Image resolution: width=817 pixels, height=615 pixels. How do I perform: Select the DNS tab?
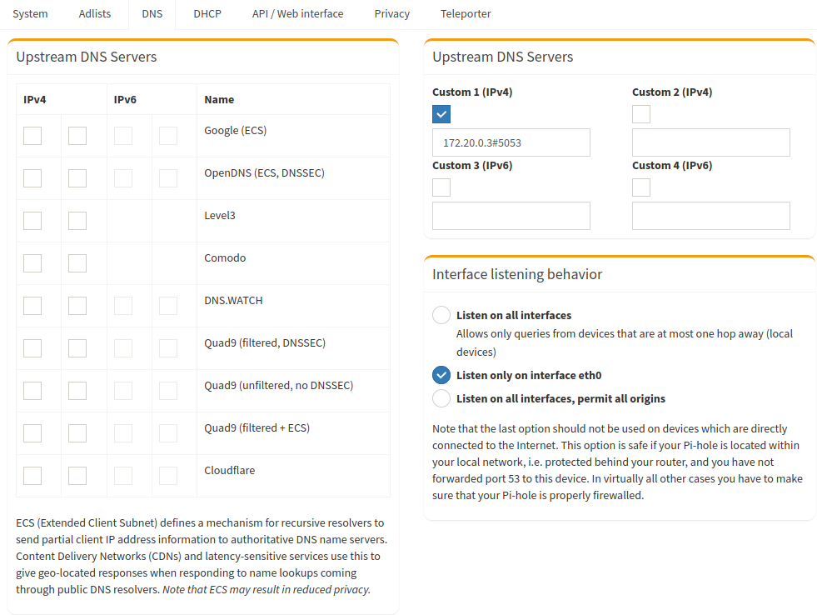(152, 14)
